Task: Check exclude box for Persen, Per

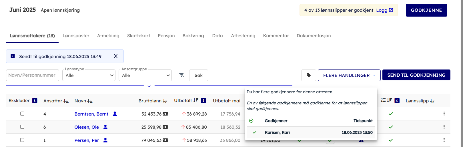Action: click(22, 140)
